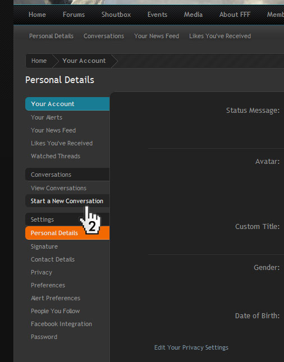Open About FFF page
This screenshot has height=362, width=284.
tap(235, 15)
